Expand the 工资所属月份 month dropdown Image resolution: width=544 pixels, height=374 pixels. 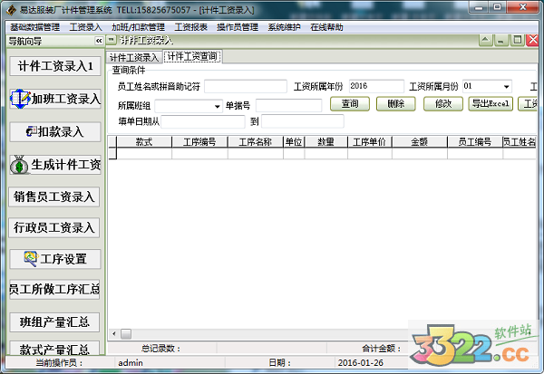(x=506, y=86)
